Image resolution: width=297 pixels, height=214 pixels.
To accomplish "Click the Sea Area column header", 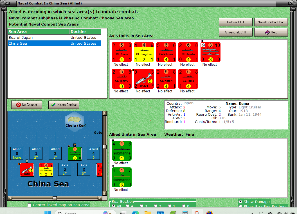I will (39, 32).
